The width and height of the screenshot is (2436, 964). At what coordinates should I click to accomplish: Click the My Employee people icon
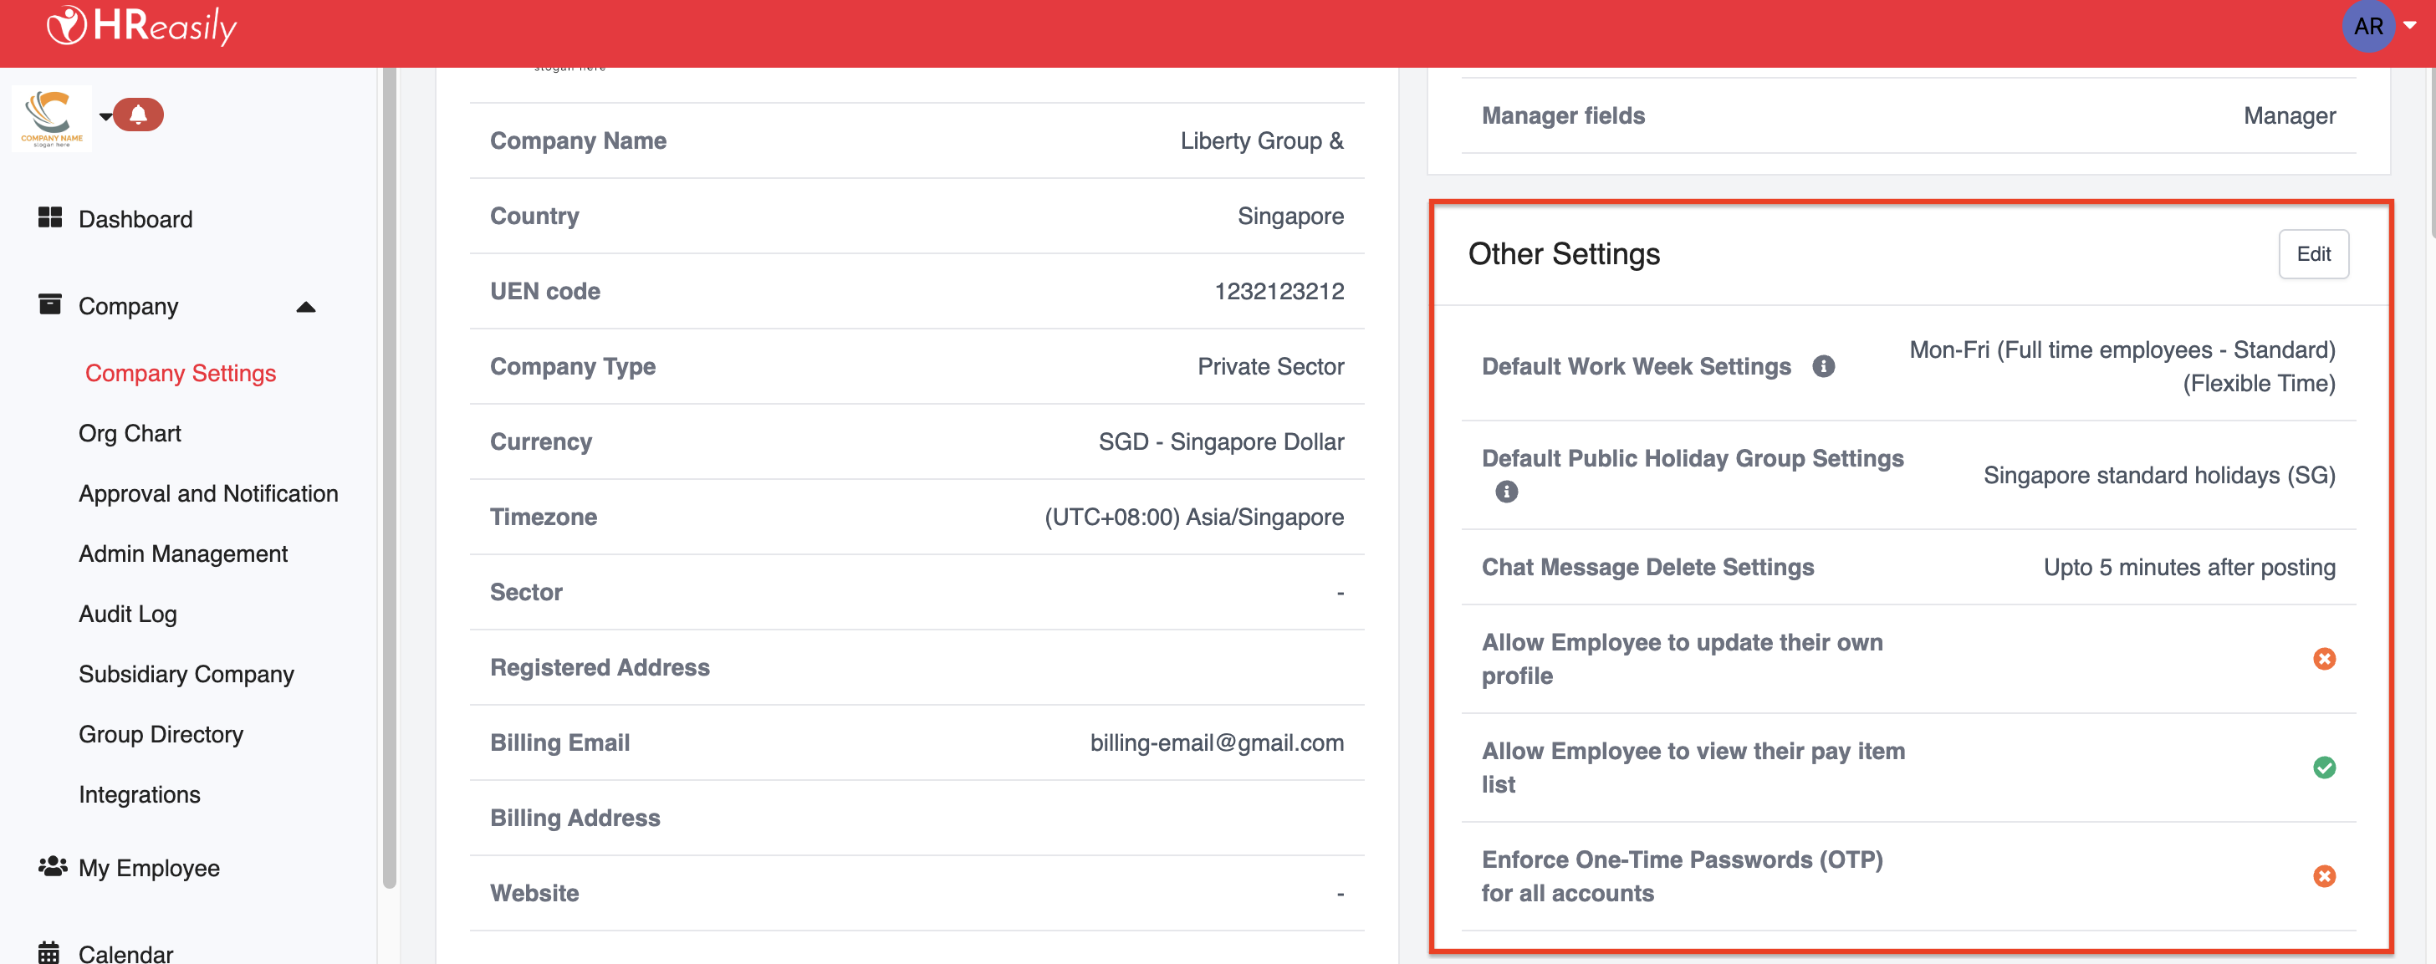pyautogui.click(x=52, y=867)
